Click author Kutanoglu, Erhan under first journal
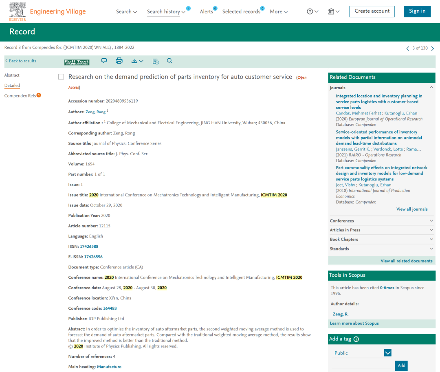 coord(401,113)
